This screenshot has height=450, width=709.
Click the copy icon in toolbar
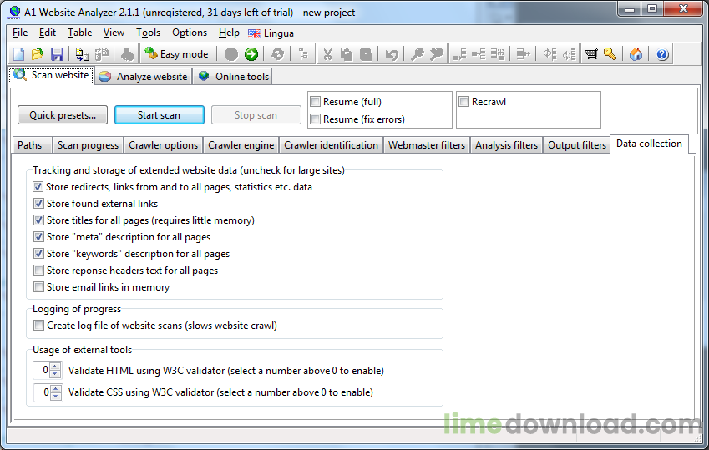point(347,54)
